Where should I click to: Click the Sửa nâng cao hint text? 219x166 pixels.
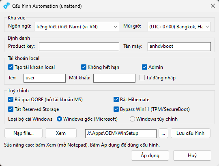[82, 145]
